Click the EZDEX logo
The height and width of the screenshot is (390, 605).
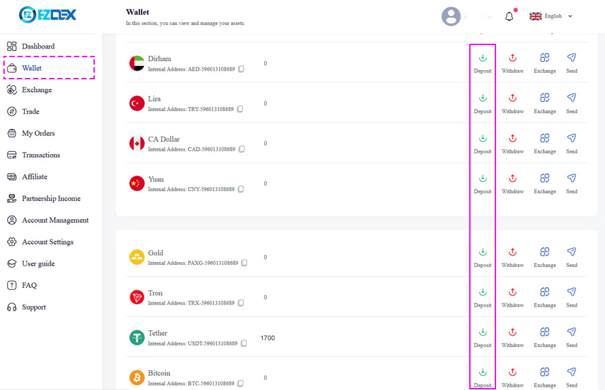(x=48, y=15)
